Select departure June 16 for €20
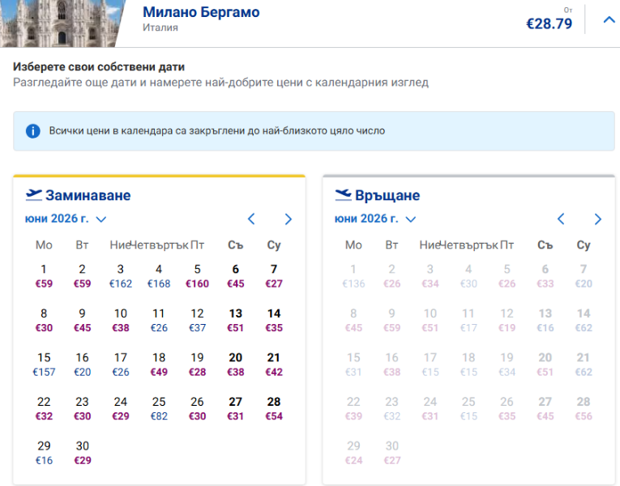 [x=82, y=364]
